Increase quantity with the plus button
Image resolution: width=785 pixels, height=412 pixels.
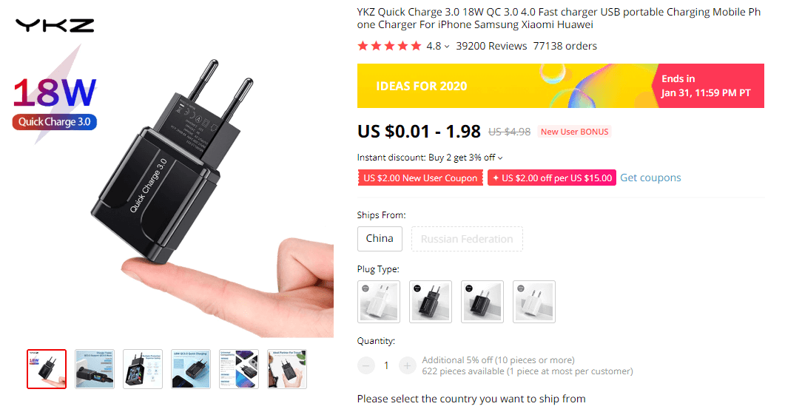pyautogui.click(x=407, y=366)
